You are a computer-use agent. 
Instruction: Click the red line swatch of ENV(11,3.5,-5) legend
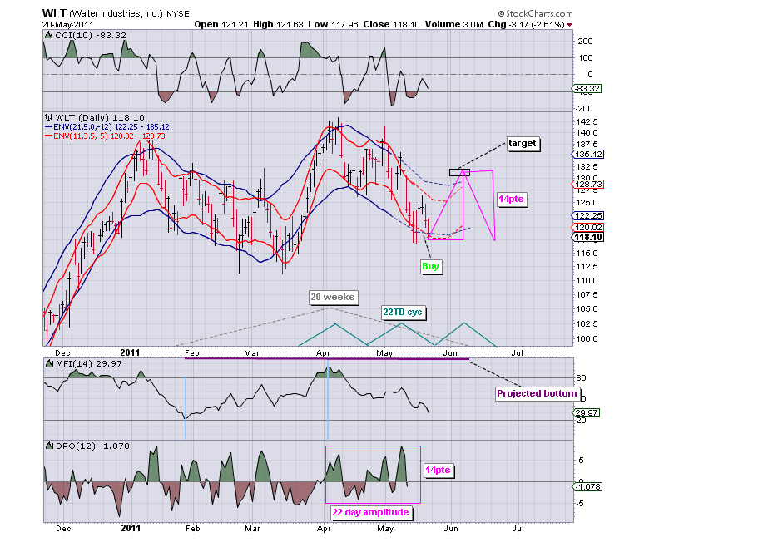49,136
